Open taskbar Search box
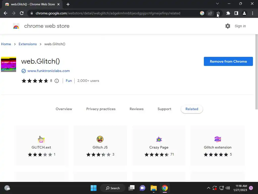The image size is (258, 194). coord(113,188)
